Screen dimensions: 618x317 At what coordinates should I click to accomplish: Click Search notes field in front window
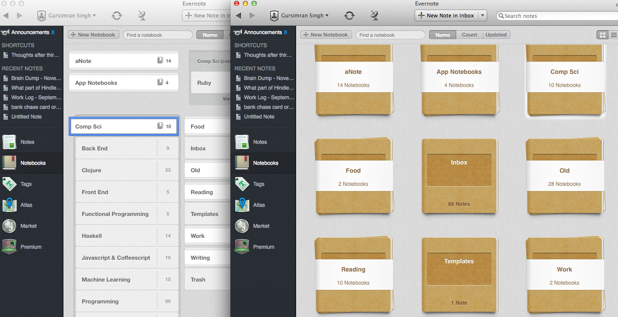coord(557,16)
